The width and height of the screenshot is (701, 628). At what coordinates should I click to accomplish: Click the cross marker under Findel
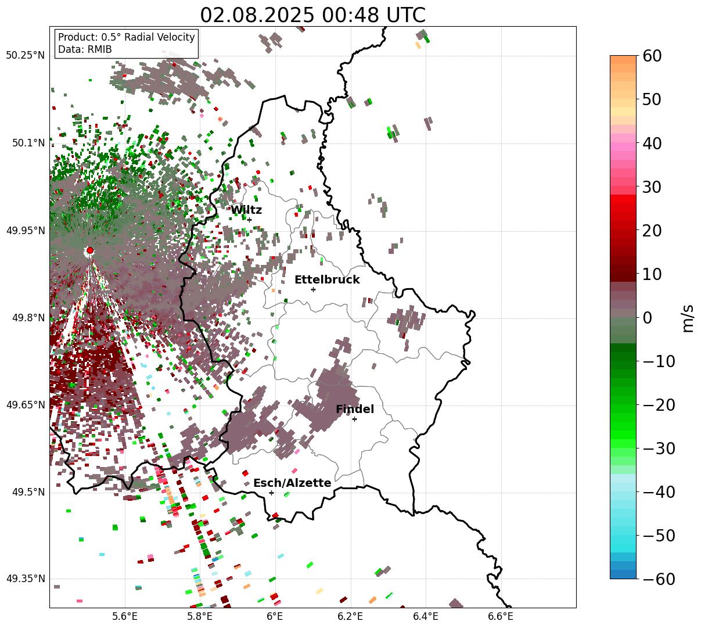click(354, 419)
